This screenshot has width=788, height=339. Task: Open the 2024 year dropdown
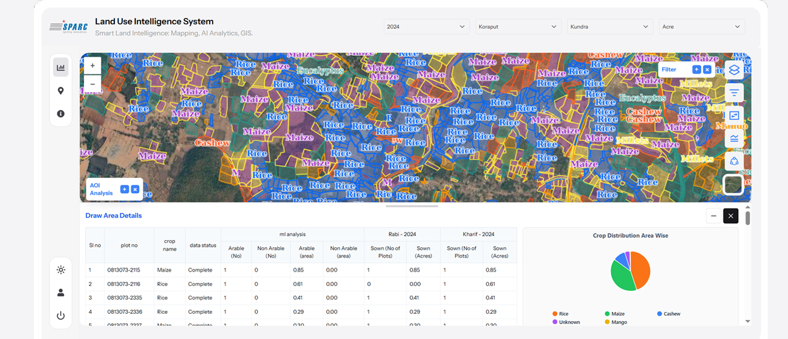pos(426,27)
